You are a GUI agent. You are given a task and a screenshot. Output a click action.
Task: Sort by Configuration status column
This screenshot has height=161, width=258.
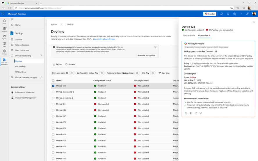(x=102, y=81)
